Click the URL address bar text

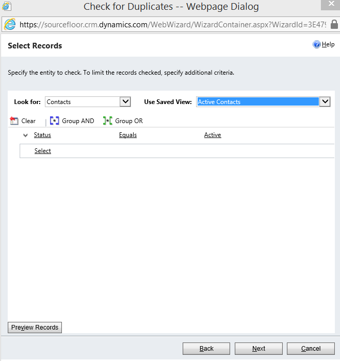173,24
